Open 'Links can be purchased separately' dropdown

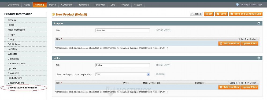click(123, 74)
